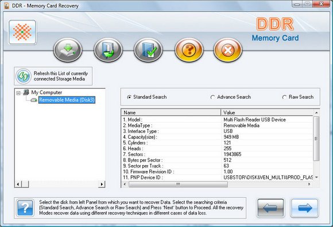
Task: Click the '1. Model :' row
Action: pyautogui.click(x=217, y=120)
